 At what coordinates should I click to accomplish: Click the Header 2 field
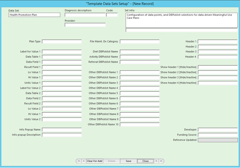(218, 46)
